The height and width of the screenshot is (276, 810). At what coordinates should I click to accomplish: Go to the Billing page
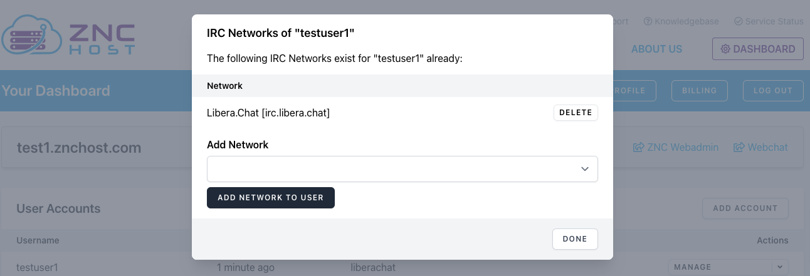coord(699,91)
